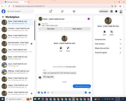Image resolution: width=126 pixels, height=101 pixels.
Task: Attach a photo file icon
Action: point(42,93)
